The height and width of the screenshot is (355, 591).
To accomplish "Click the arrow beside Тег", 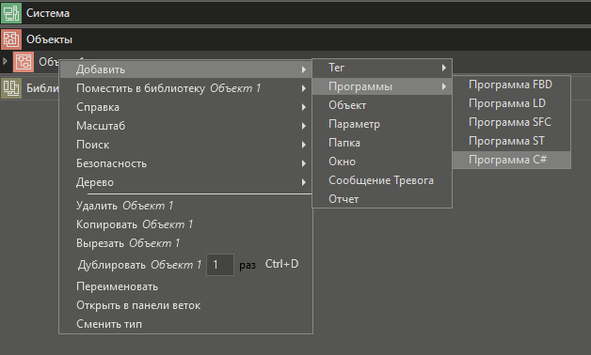I will pos(444,68).
